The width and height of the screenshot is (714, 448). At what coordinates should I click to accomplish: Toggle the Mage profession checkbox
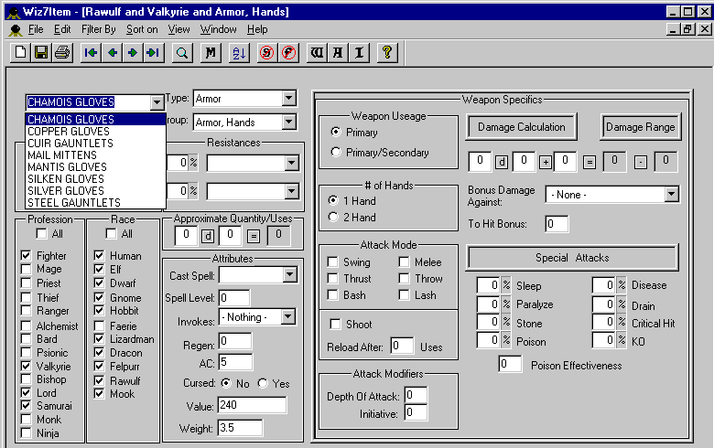coord(27,269)
